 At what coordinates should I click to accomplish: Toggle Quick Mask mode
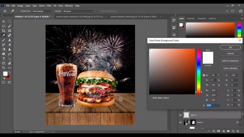click(x=3, y=83)
